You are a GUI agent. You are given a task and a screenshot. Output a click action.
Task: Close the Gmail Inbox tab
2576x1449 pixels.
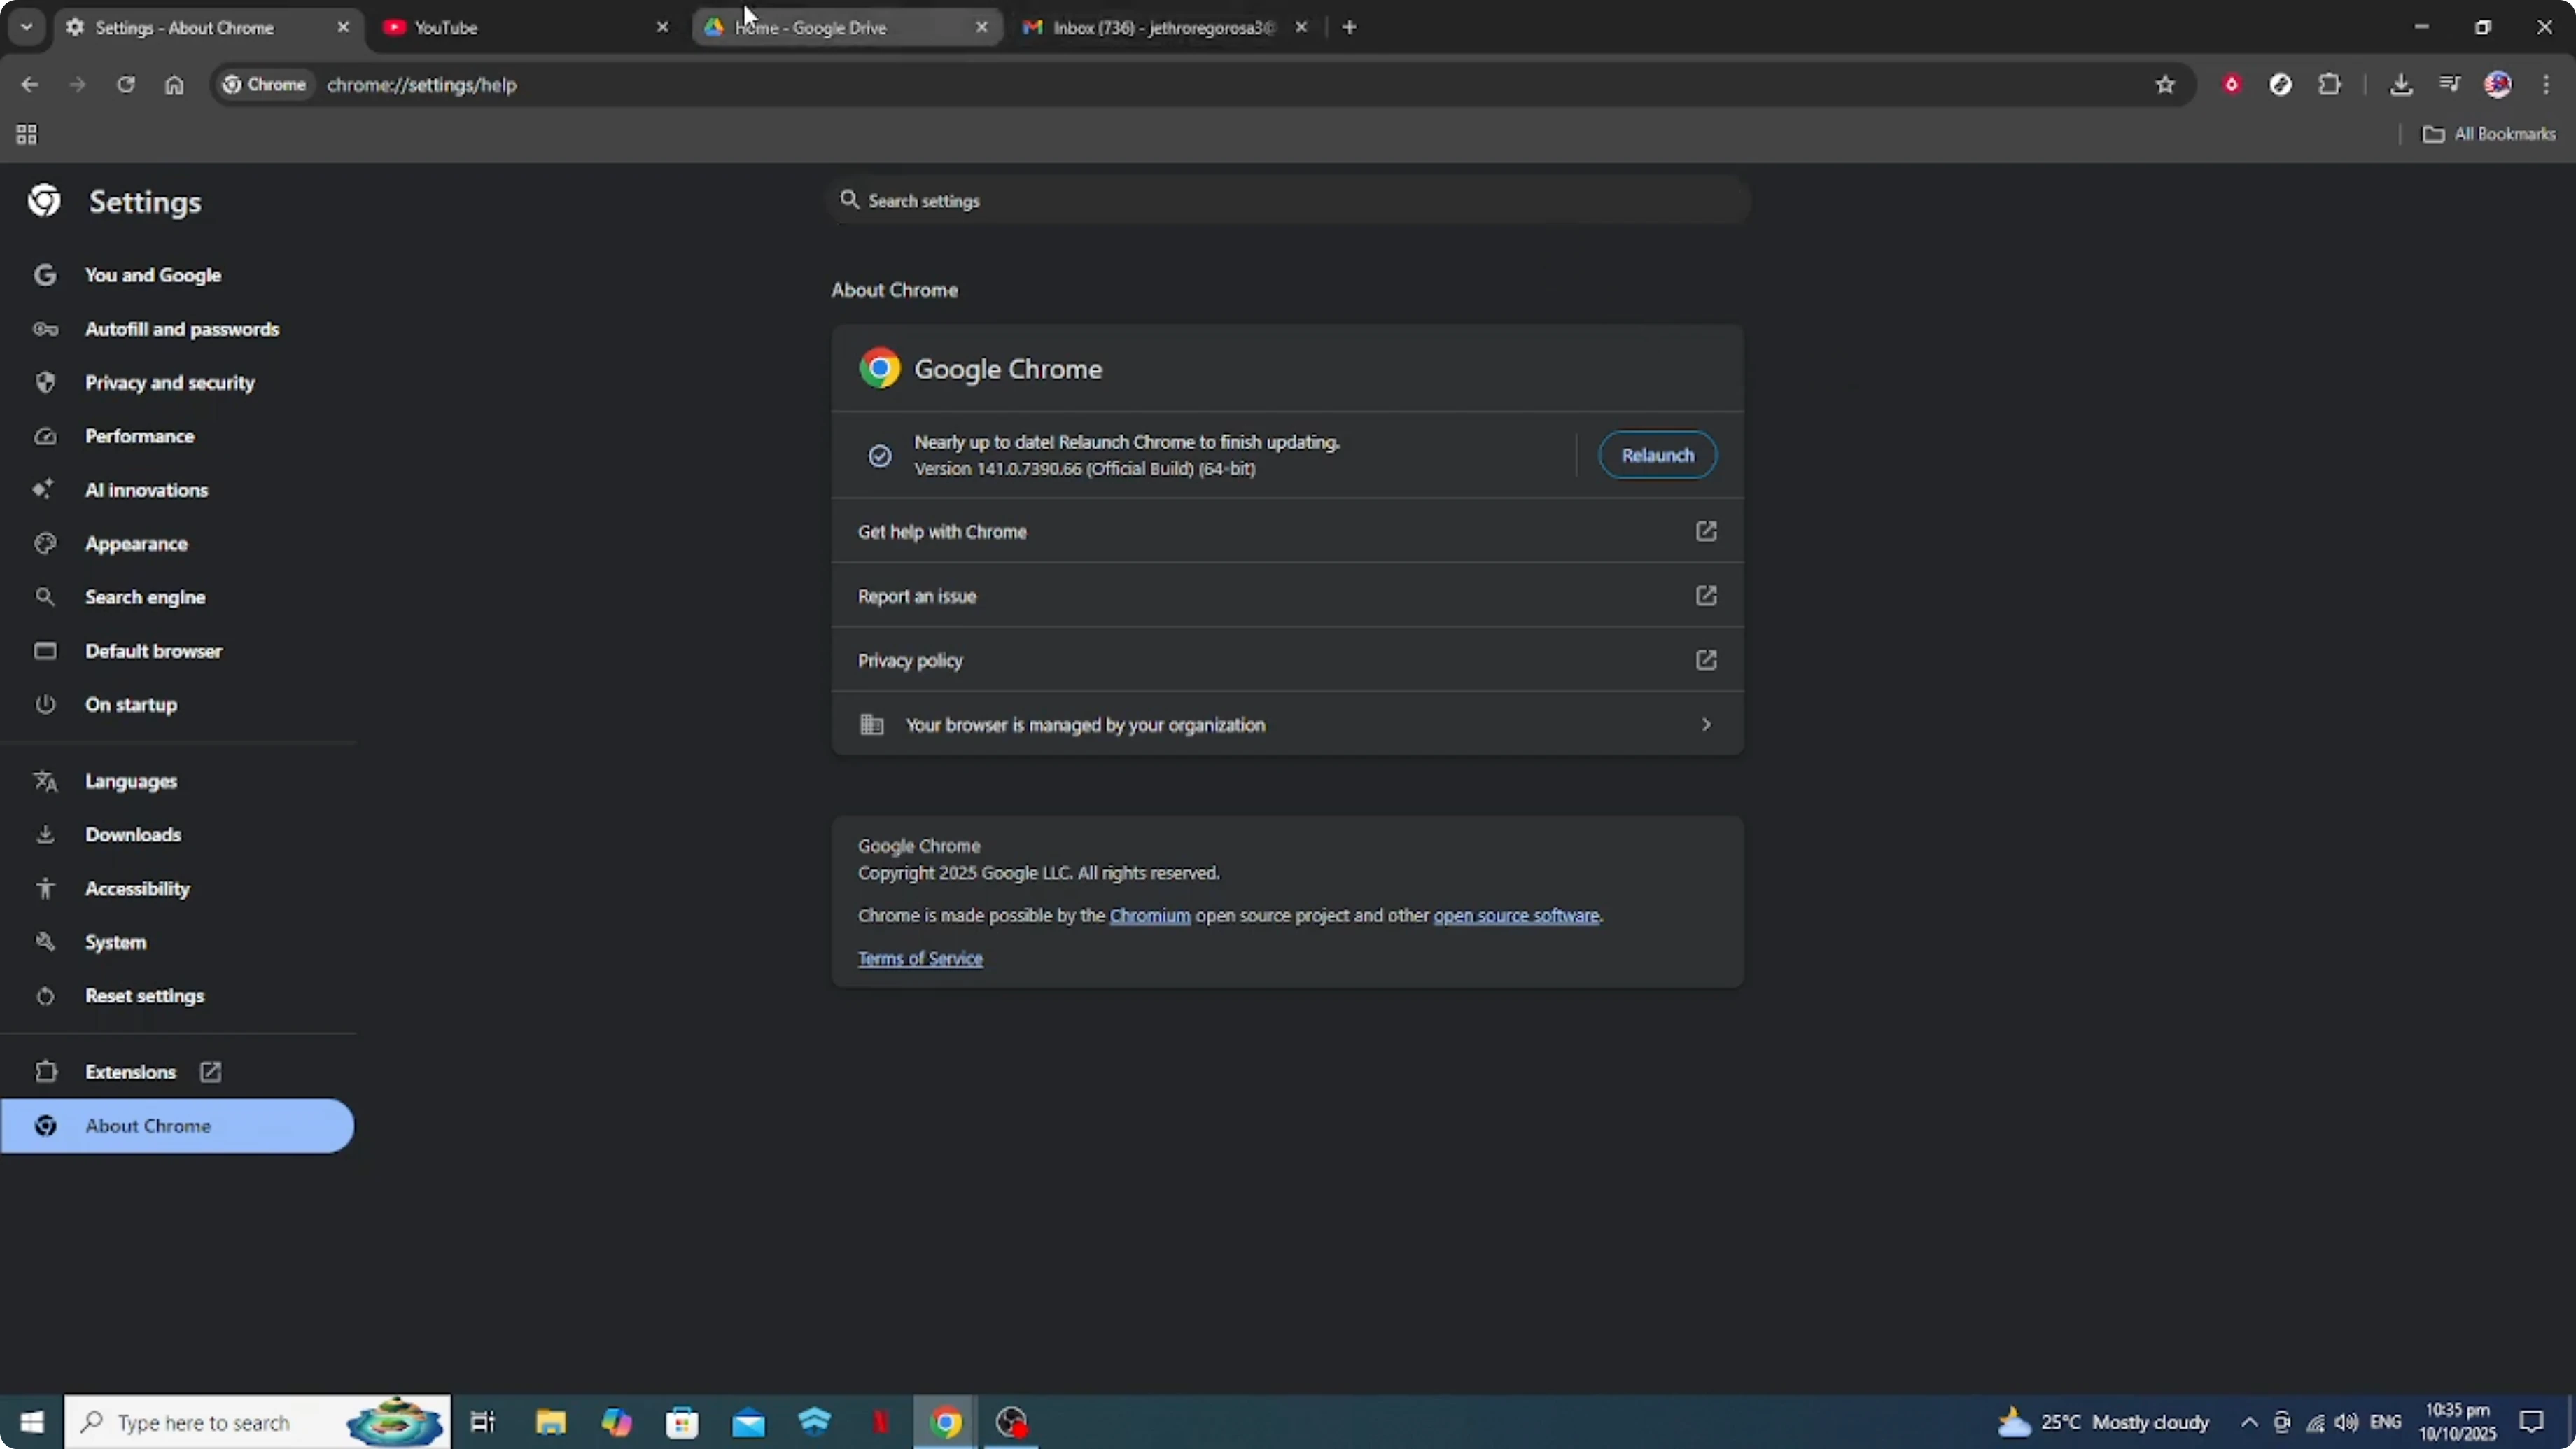[1301, 27]
